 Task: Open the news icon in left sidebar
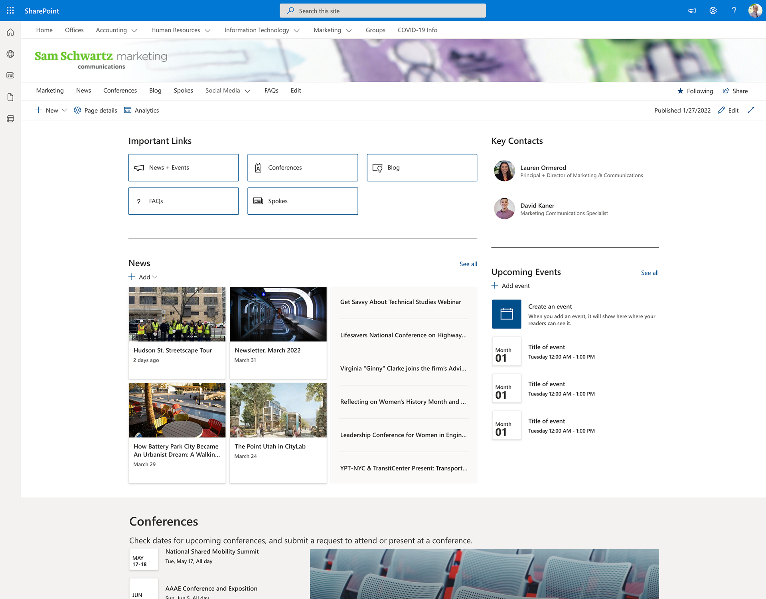[x=10, y=75]
